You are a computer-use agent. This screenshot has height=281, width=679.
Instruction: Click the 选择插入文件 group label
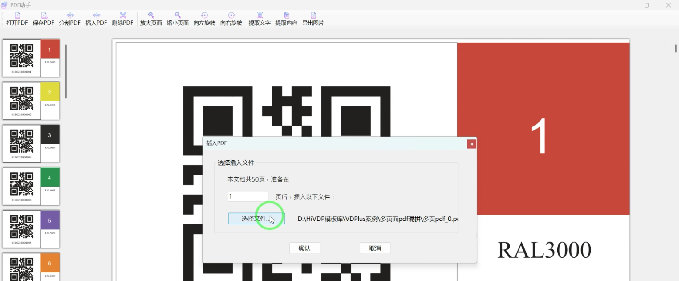[236, 163]
